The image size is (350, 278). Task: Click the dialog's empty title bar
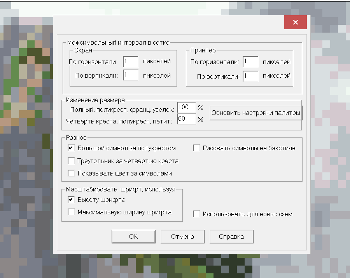[163, 23]
